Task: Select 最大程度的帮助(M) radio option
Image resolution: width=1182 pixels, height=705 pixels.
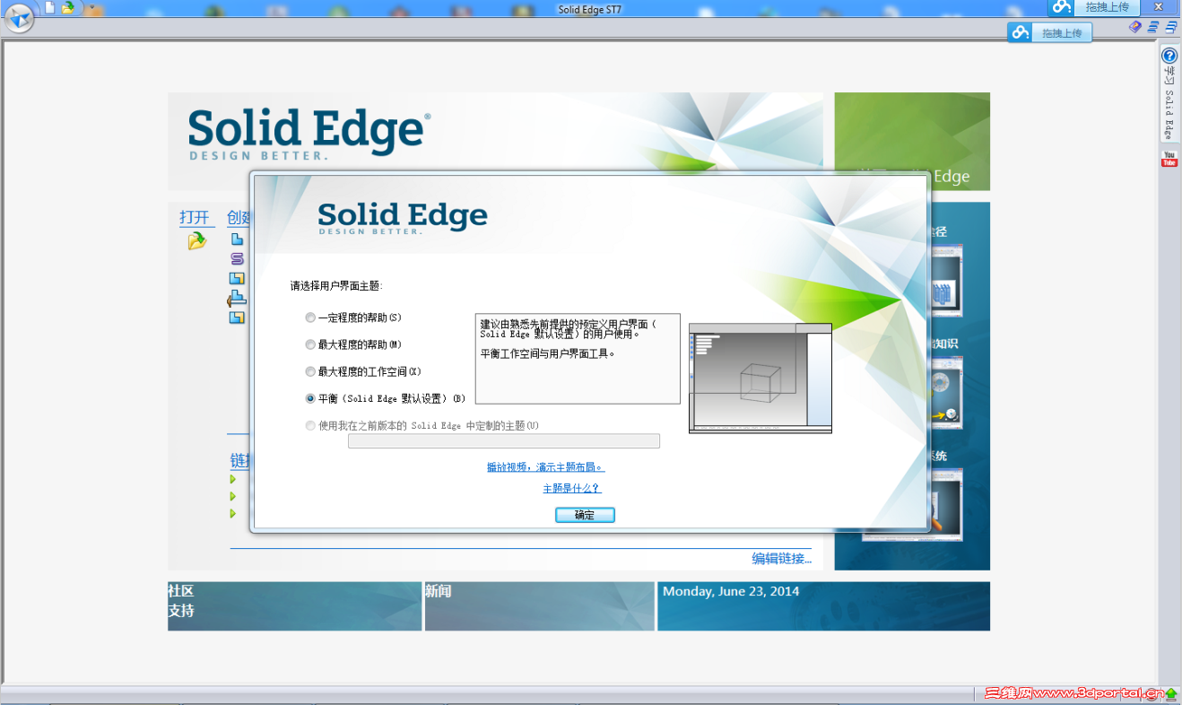Action: point(353,344)
